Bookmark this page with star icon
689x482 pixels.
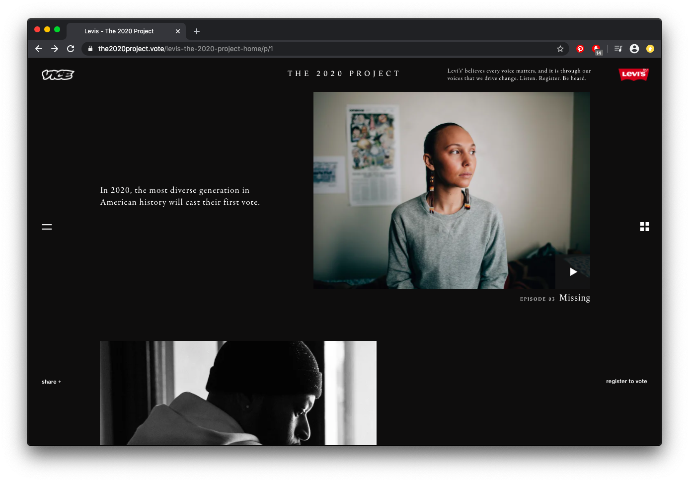(x=560, y=49)
